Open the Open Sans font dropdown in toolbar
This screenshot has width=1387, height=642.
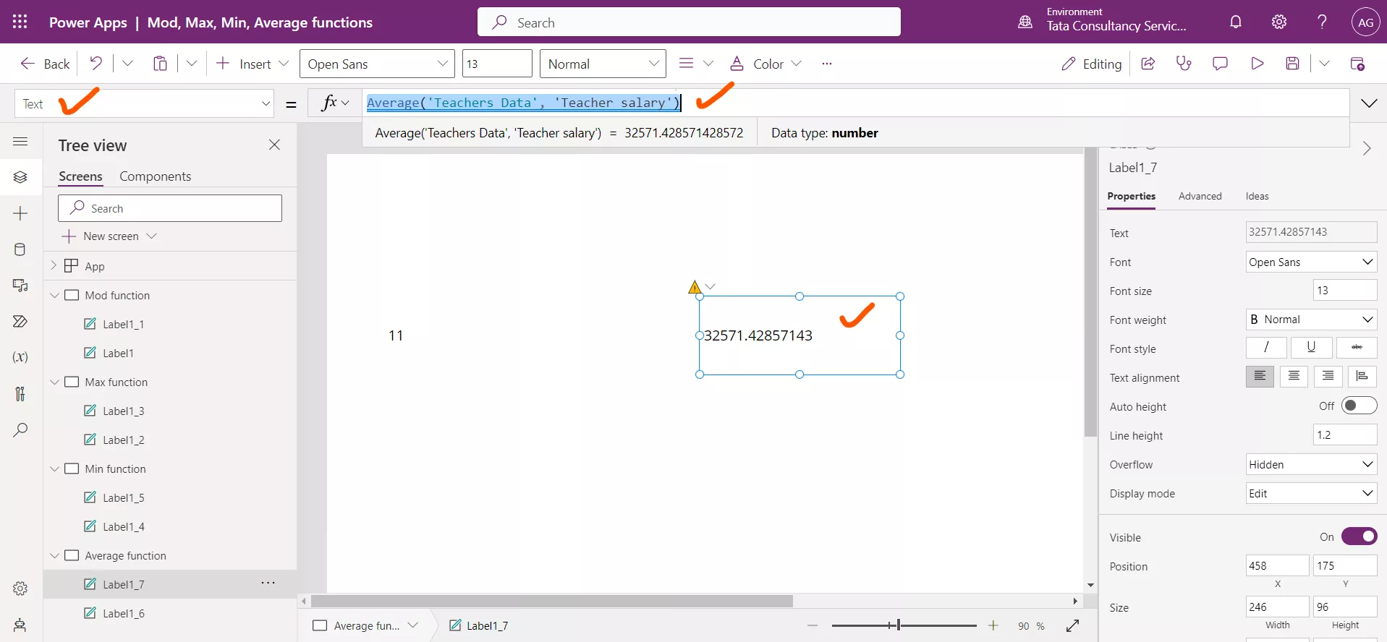(x=377, y=64)
